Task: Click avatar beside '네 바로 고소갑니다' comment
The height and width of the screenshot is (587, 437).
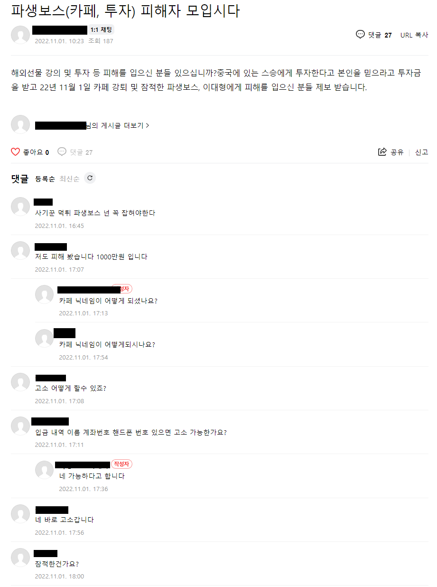Action: (20, 514)
